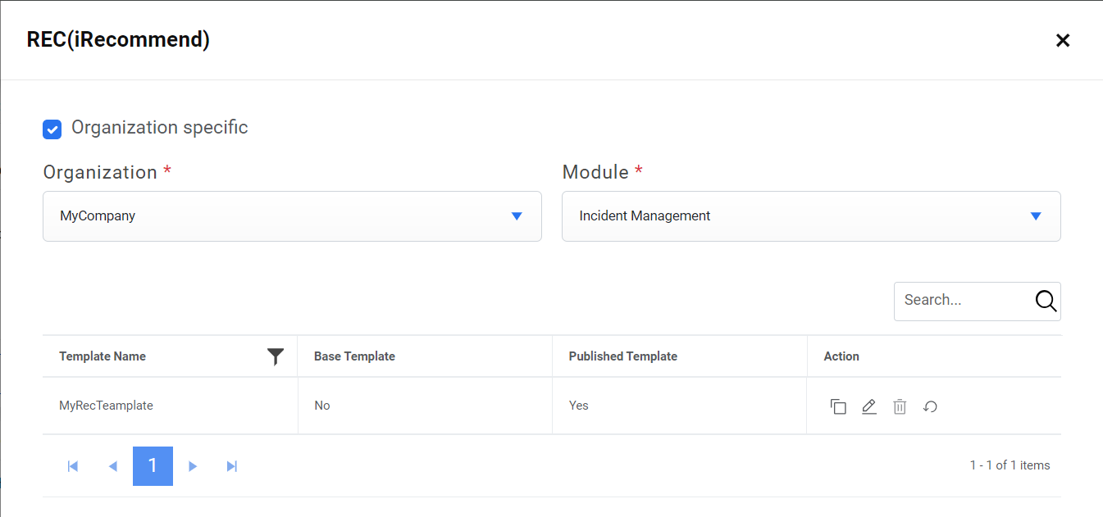Sort by Published Template column header
This screenshot has width=1103, height=517.
click(x=622, y=356)
